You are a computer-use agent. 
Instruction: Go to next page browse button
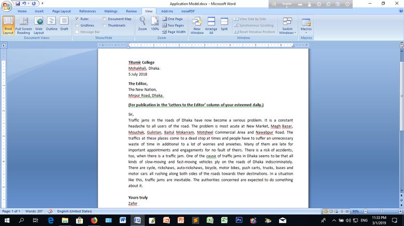[x=401, y=205]
